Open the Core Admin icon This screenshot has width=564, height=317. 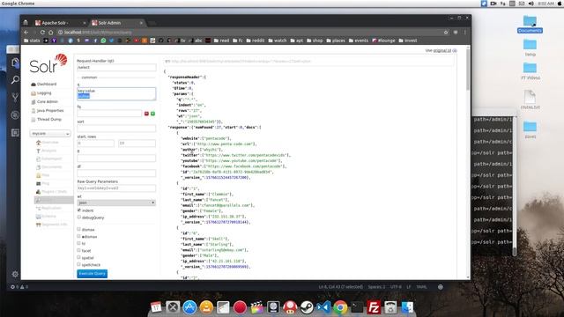tap(33, 102)
